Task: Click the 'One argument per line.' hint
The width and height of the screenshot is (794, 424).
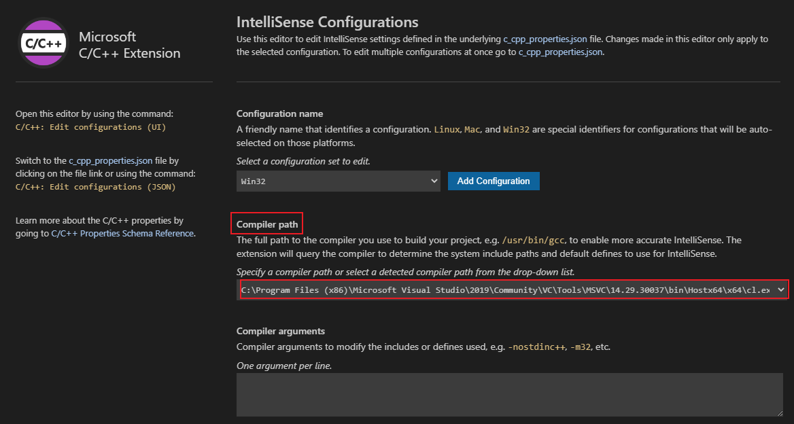Action: (284, 366)
